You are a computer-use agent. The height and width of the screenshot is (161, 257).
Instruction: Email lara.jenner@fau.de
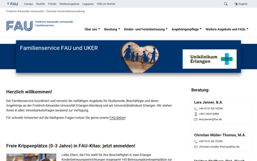point(210,119)
